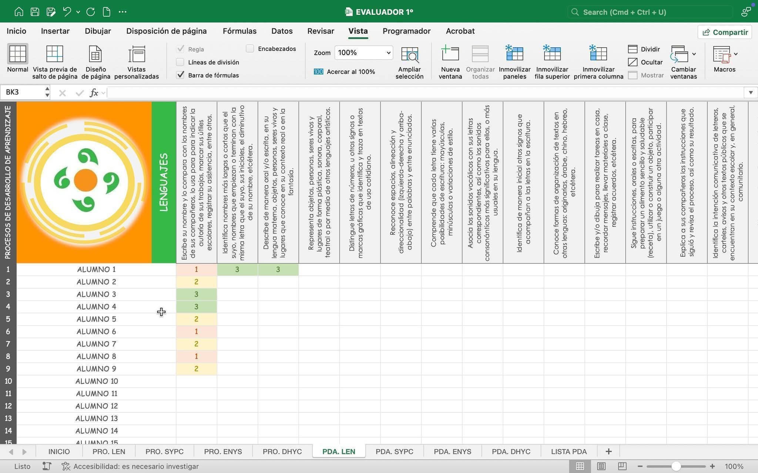Viewport: 758px width, 473px height.
Task: Open the Datos ribbon tab
Action: tap(282, 31)
